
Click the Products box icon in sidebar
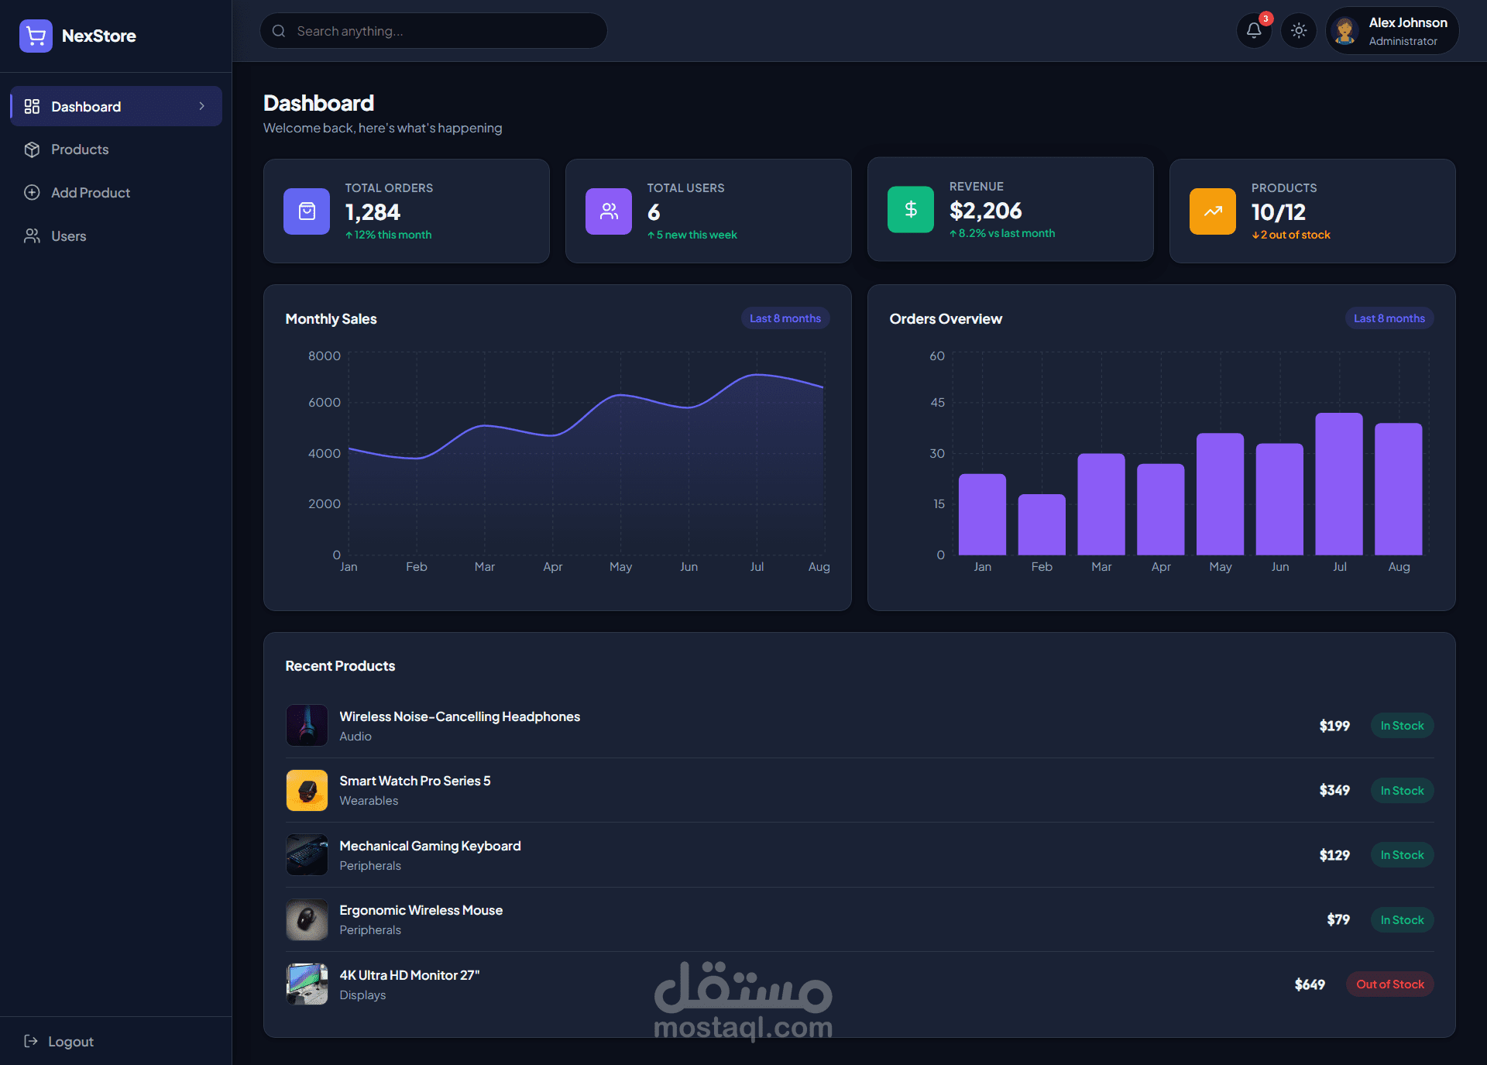(x=32, y=149)
